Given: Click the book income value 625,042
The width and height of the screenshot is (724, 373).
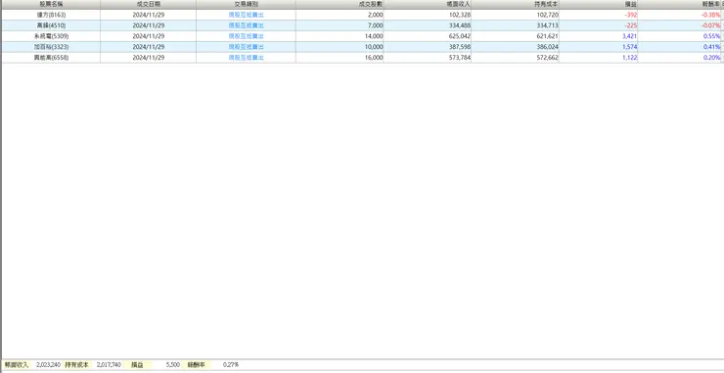Looking at the screenshot, I should pos(460,36).
